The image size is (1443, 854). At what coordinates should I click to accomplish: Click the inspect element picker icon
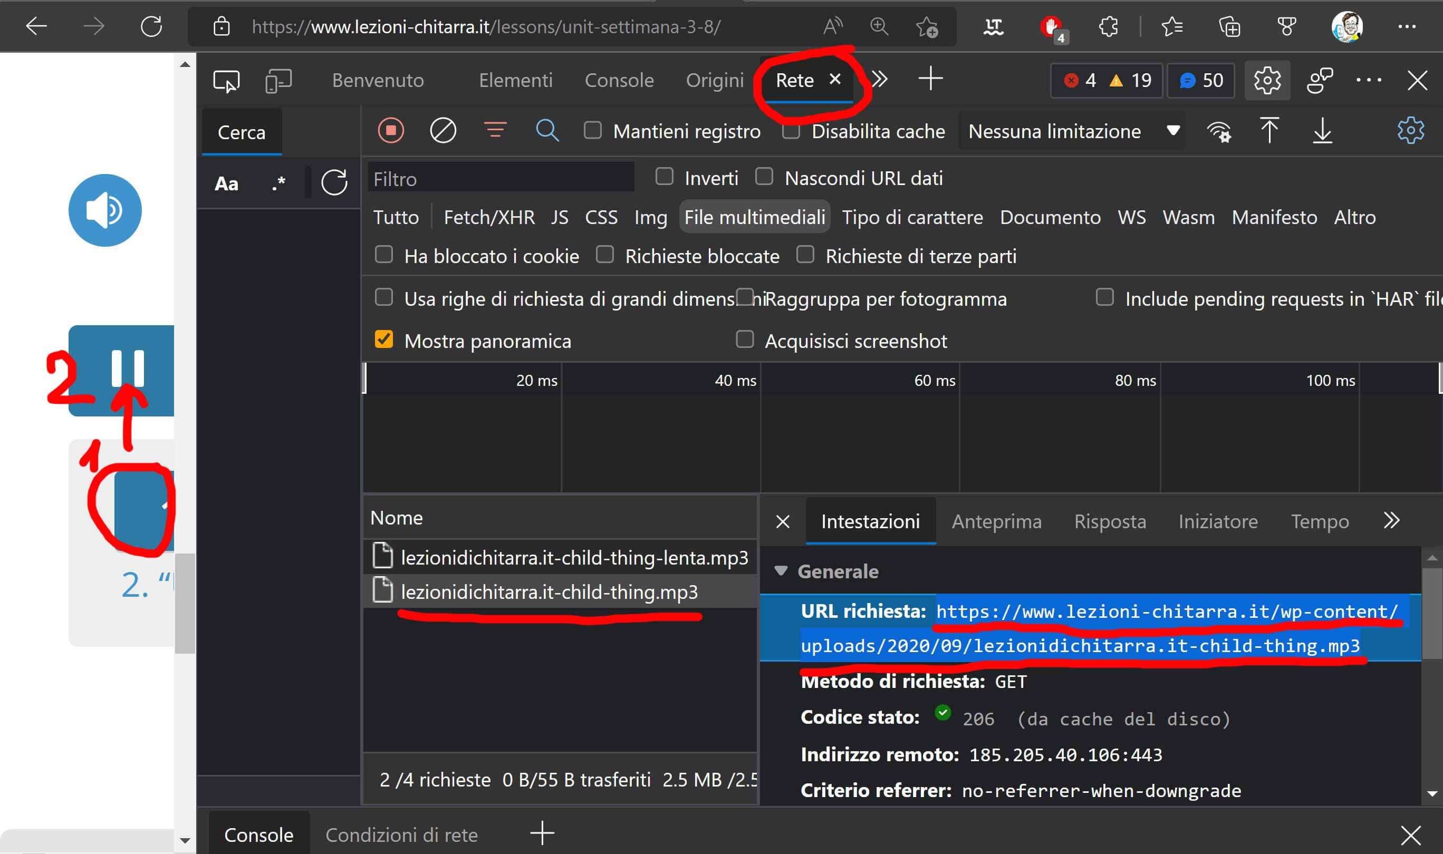pos(226,81)
